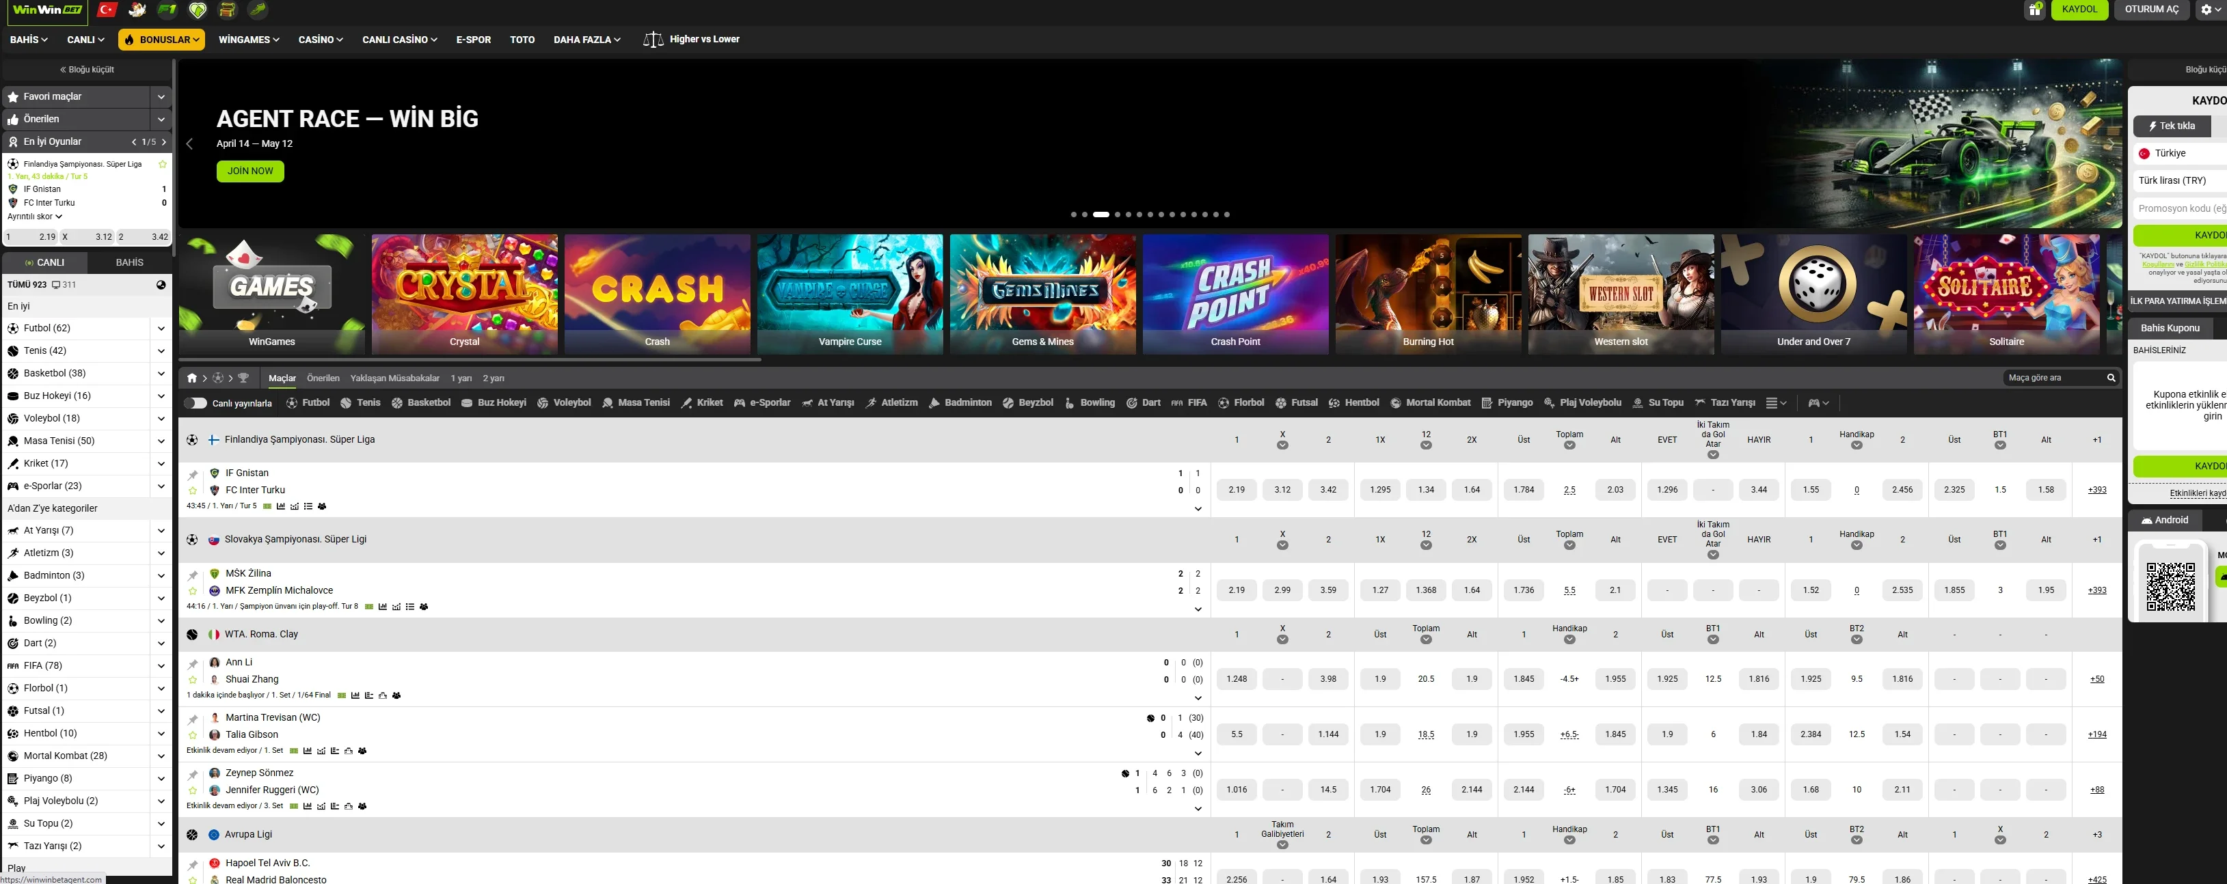Choose Tazı Yarışı in the sports filter bar

pos(1725,402)
